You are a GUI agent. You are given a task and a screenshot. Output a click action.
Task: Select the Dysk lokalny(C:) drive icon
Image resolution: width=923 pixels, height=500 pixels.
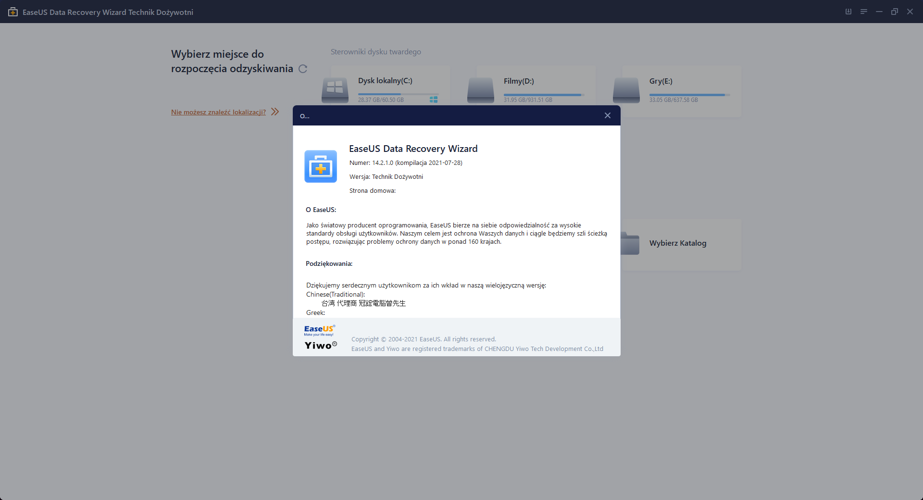(335, 90)
